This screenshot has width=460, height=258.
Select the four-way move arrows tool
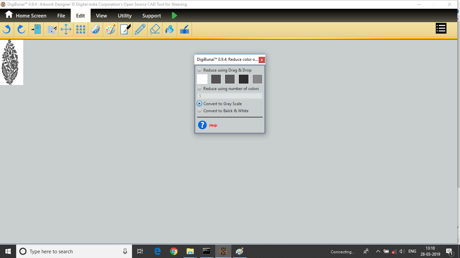coord(66,30)
